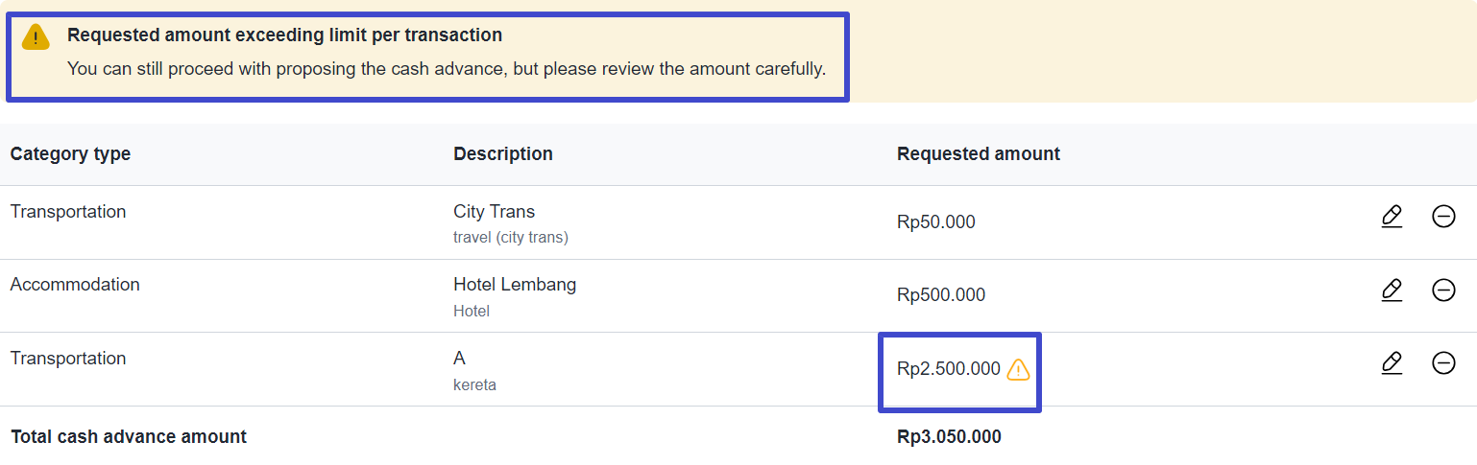Screen dimensions: 1477x465
Task: Click the City Trans description text
Action: coord(494,212)
